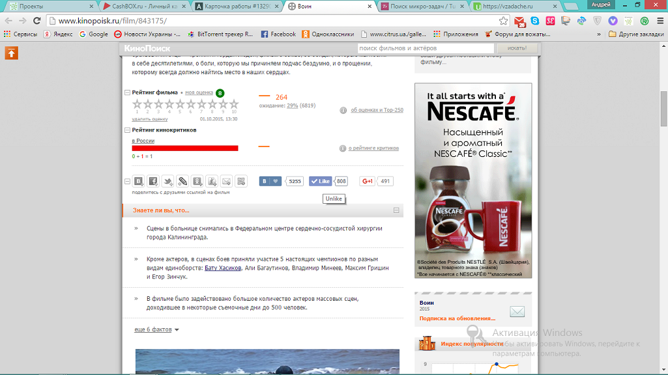This screenshot has height=375, width=668.
Task: Rate the film 10 stars
Action: click(234, 104)
